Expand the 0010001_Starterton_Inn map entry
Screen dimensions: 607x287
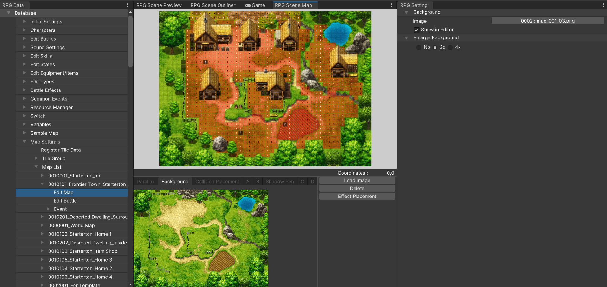coord(42,176)
